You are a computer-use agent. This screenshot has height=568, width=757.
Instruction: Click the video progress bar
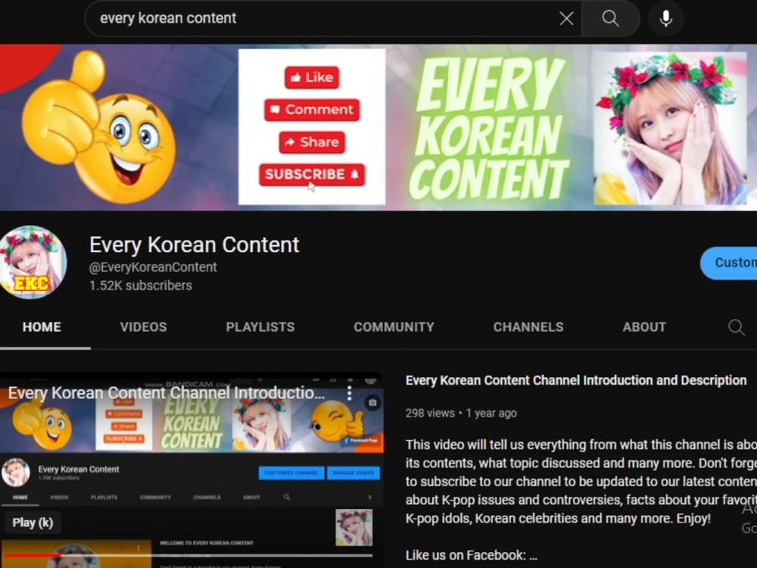pos(188,555)
